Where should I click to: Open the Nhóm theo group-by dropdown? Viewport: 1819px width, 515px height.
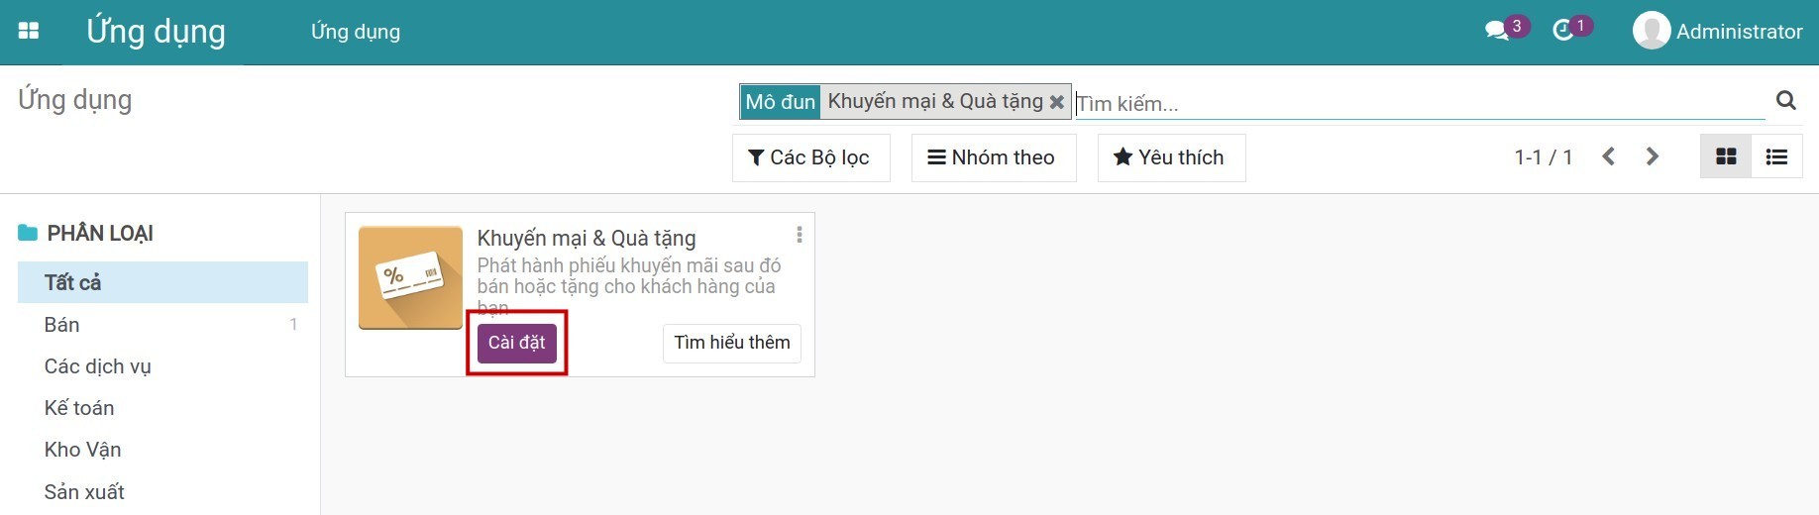coord(993,157)
